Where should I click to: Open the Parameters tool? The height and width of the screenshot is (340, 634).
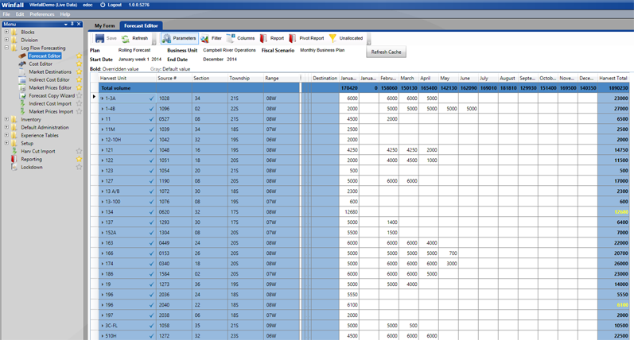point(180,38)
